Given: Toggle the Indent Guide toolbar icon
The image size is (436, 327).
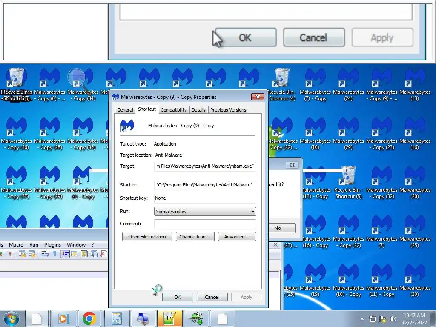Looking at the screenshot, I should point(65,254).
